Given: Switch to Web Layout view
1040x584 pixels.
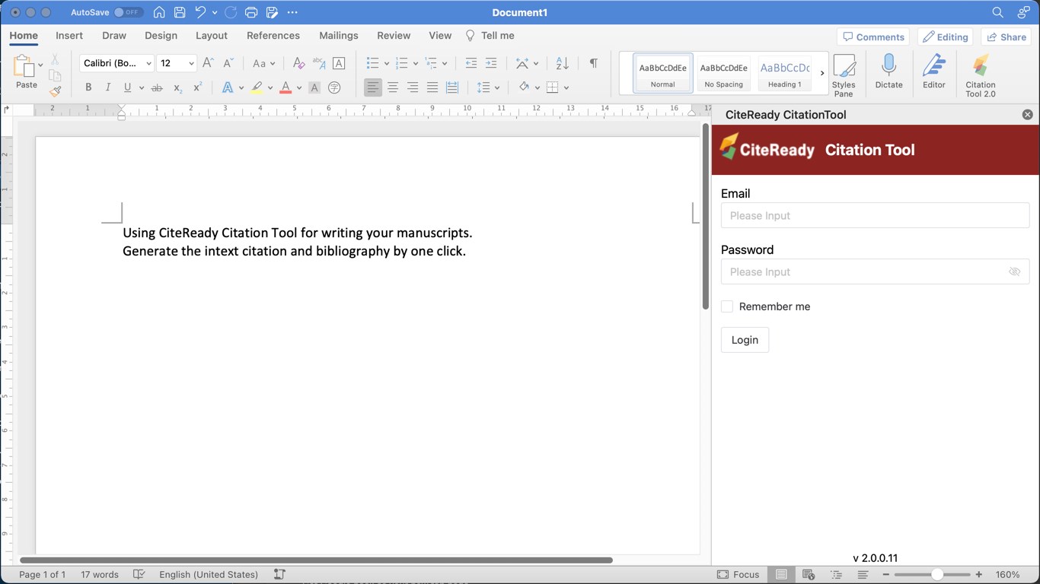Looking at the screenshot, I should click(x=809, y=575).
